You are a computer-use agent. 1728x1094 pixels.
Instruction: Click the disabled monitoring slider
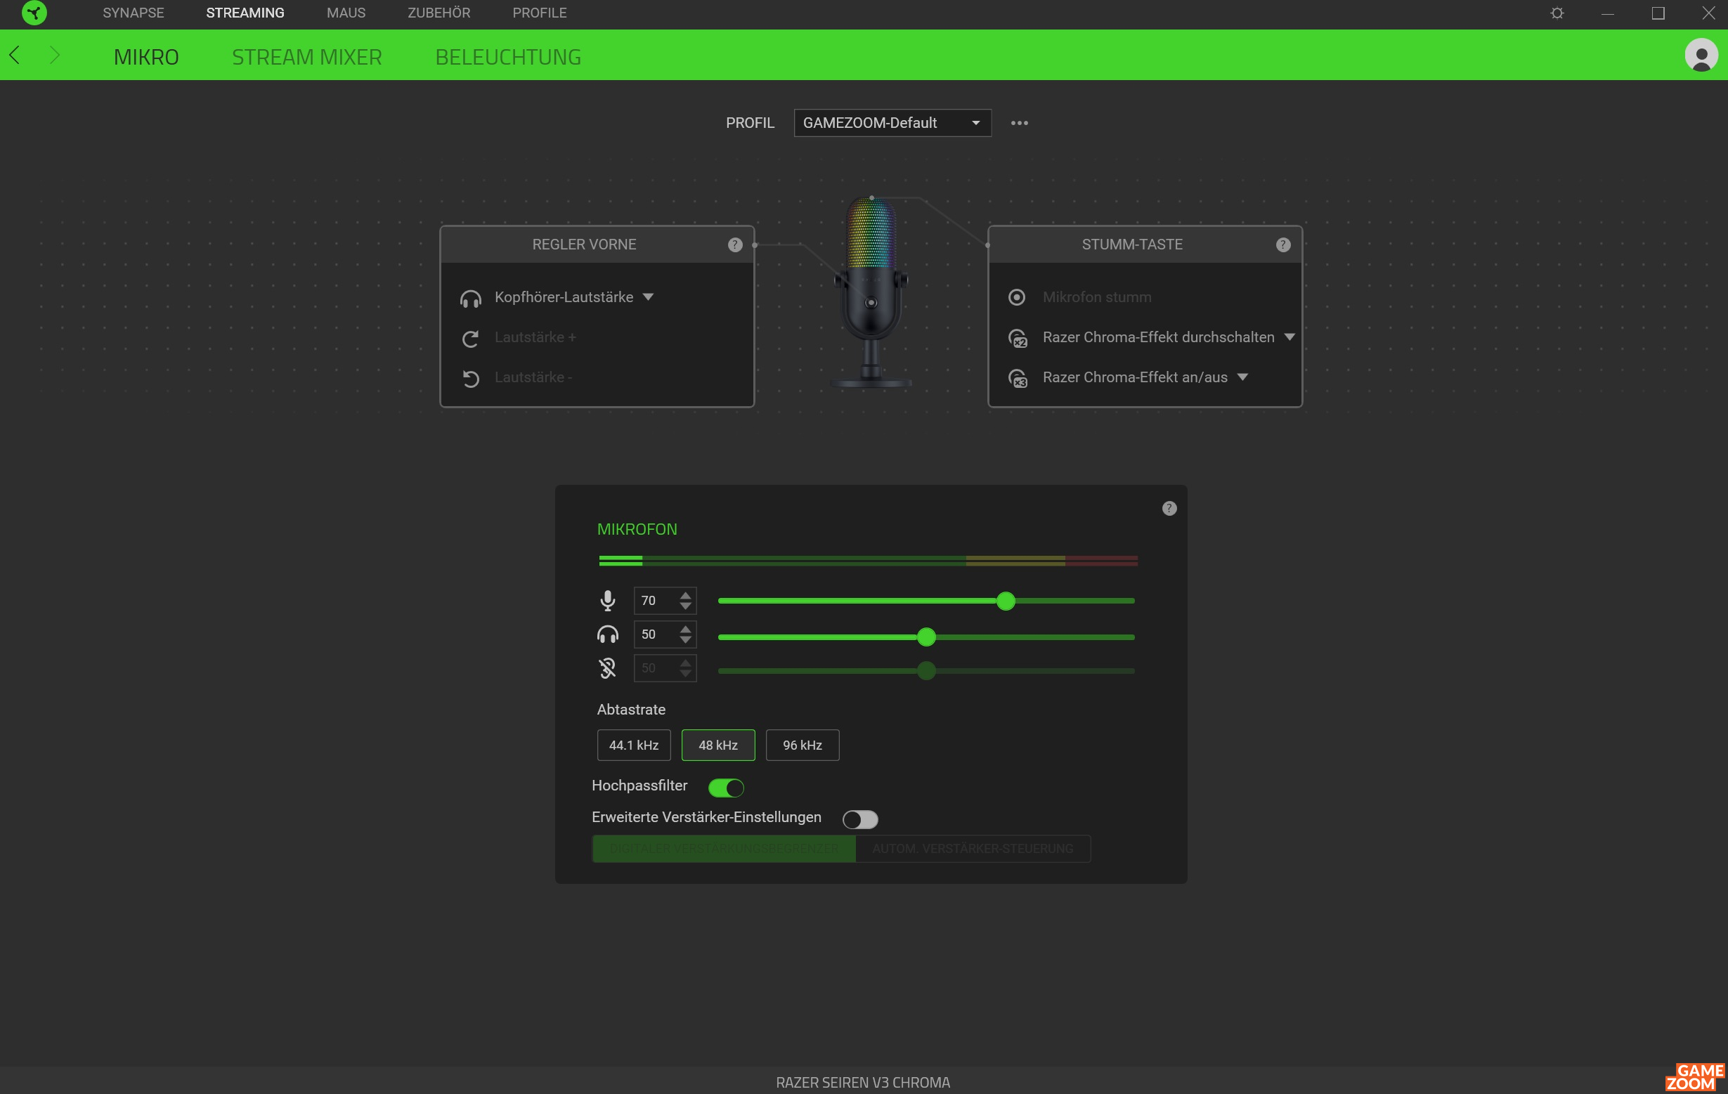coord(926,671)
